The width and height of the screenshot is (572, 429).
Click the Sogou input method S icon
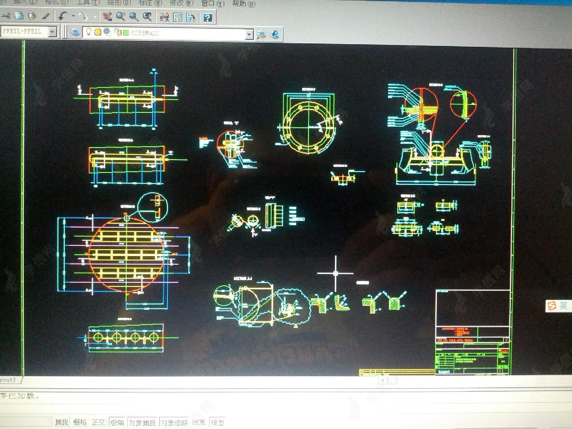pos(552,306)
